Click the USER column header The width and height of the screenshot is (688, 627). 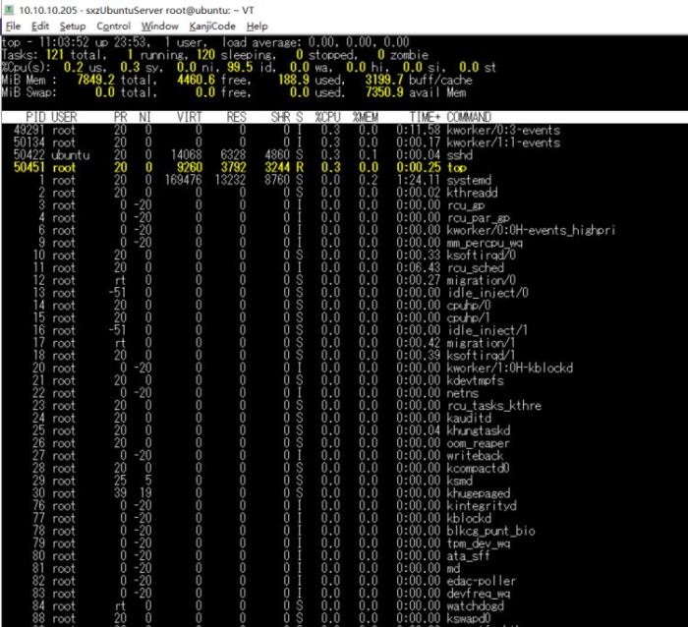(x=64, y=117)
